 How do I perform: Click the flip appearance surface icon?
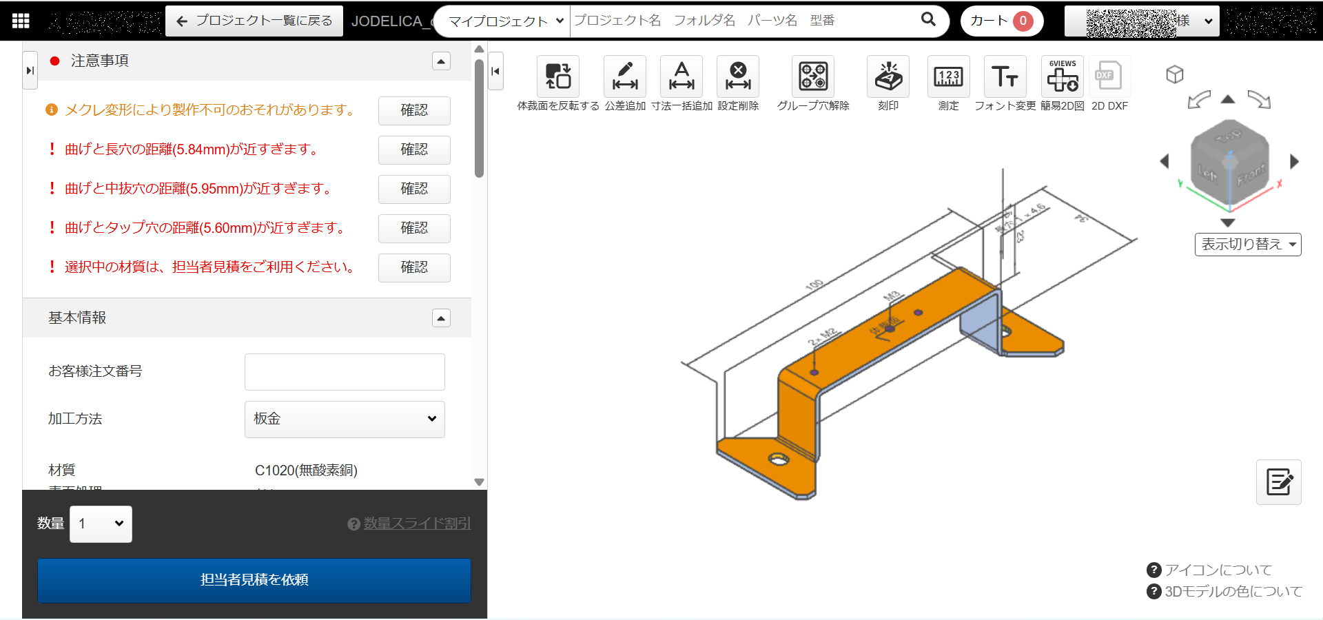[557, 76]
